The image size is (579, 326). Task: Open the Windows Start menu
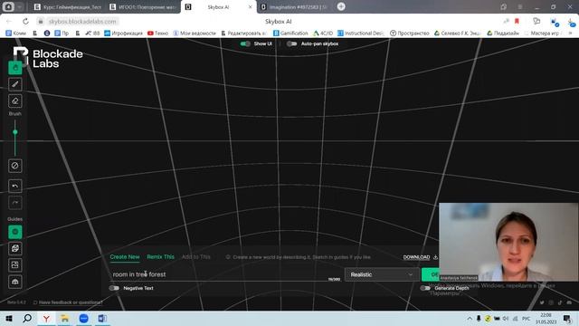coord(9,318)
